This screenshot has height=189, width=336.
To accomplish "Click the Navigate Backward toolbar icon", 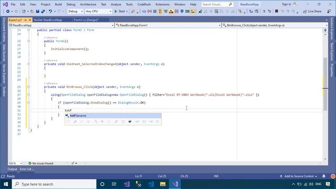I will tap(8, 12).
